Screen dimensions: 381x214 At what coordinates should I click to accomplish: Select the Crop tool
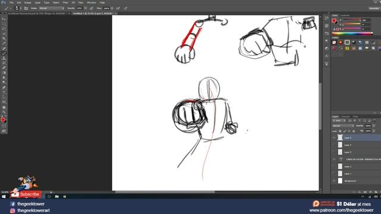tap(4, 38)
